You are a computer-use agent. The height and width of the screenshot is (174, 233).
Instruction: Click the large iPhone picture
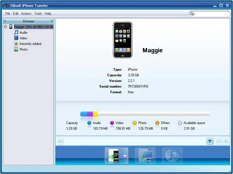coord(122,40)
